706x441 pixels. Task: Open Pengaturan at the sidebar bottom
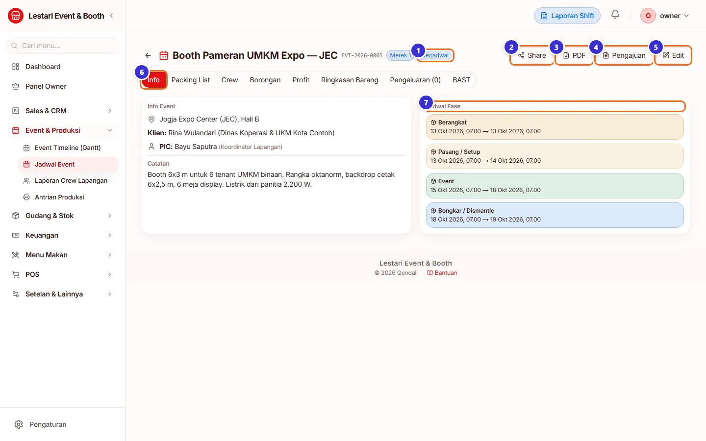tap(62, 424)
